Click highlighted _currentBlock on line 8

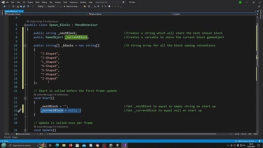[x=77, y=37]
